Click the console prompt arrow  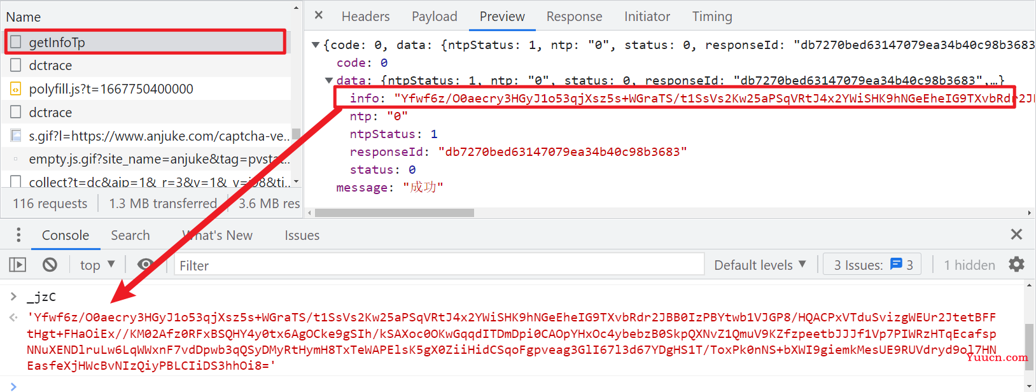13,386
